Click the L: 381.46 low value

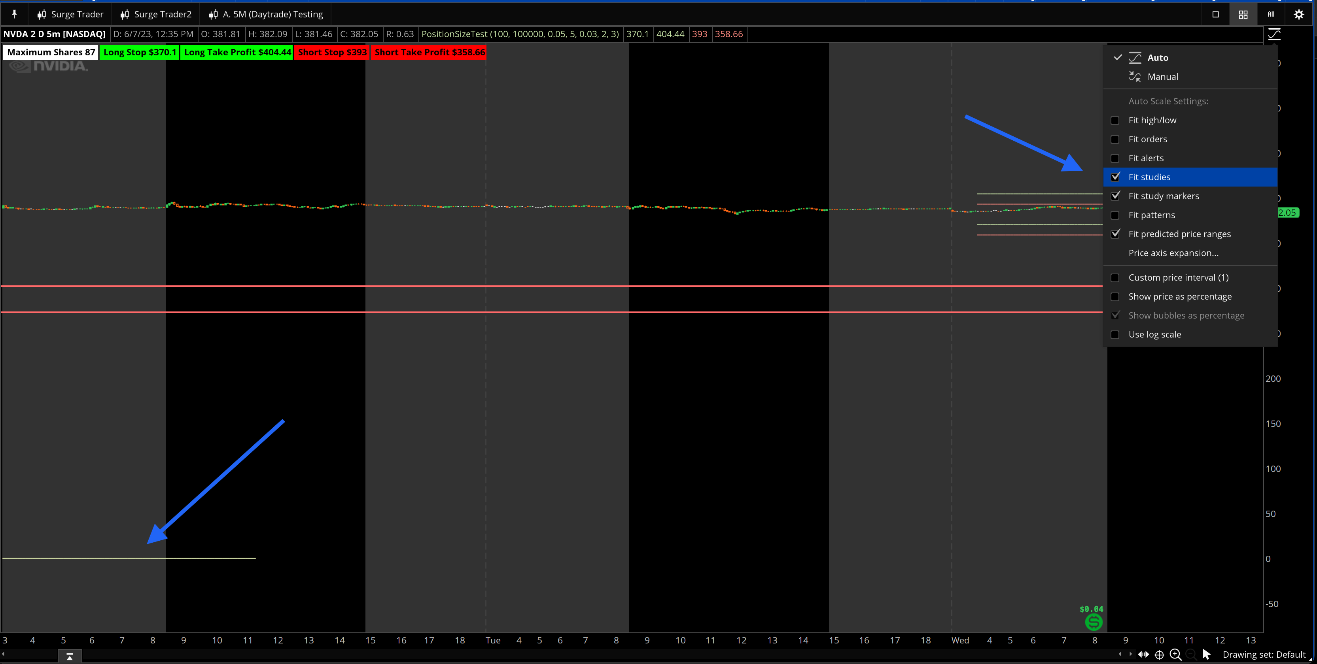pos(313,34)
